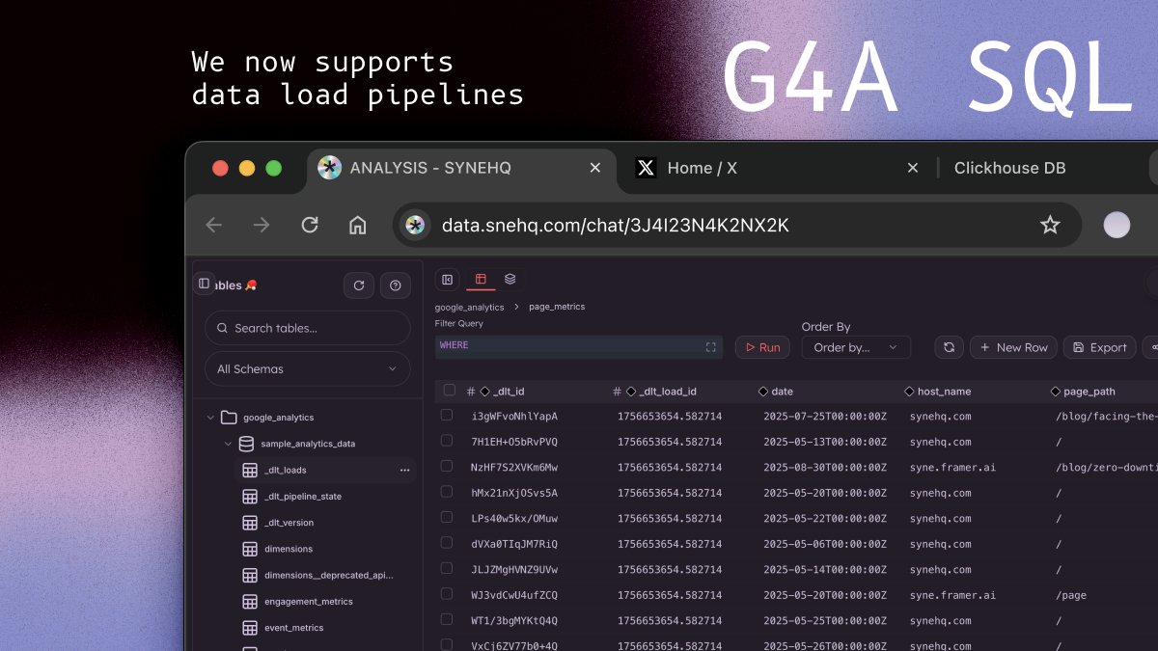1158x651 pixels.
Task: Check the row i3gWFvoNhlYapA checkbox
Action: click(x=447, y=415)
